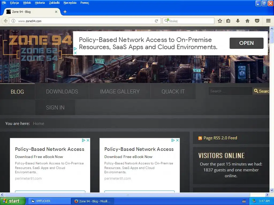This screenshot has height=205, width=274.
Task: Go to the DOWNLOADS section
Action: coord(62,92)
